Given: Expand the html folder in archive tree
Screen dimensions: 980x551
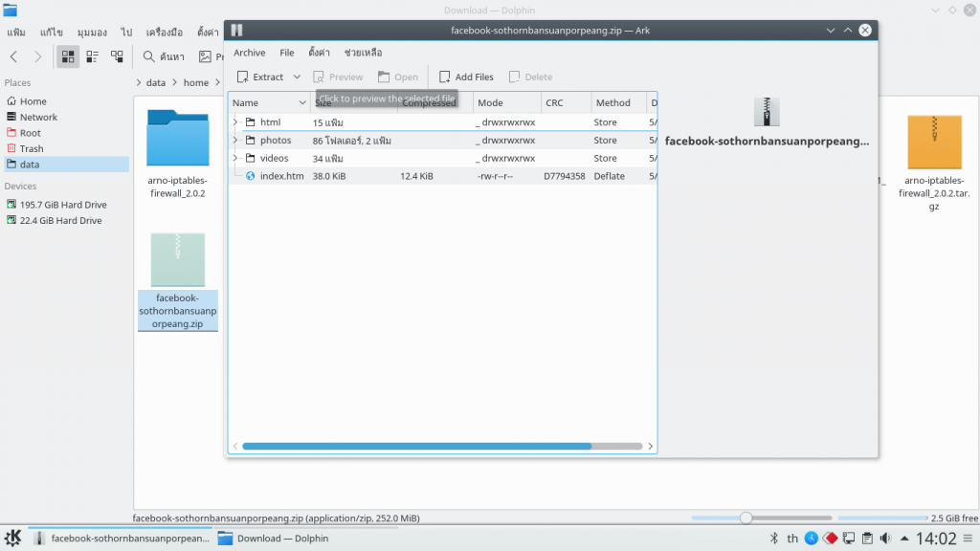Looking at the screenshot, I should click(235, 121).
